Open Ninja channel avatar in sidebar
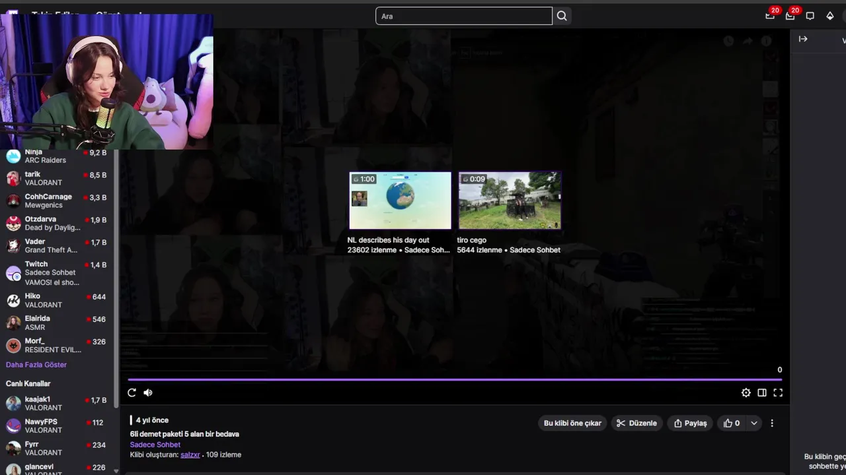Viewport: 846px width, 475px height. point(13,156)
